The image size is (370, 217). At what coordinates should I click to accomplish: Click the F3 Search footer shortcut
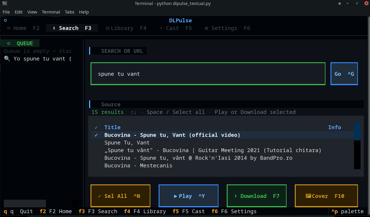[98, 211]
